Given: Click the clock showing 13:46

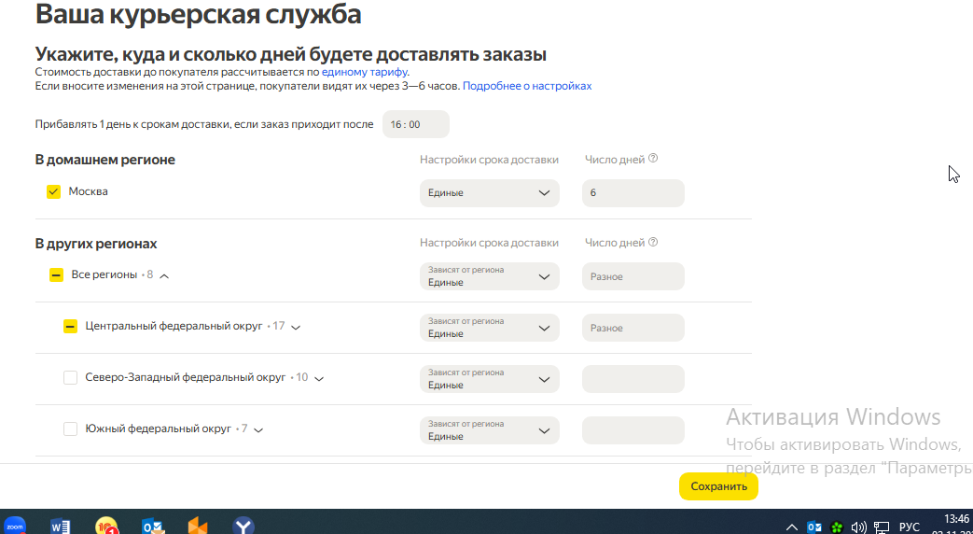Looking at the screenshot, I should pyautogui.click(x=955, y=518).
